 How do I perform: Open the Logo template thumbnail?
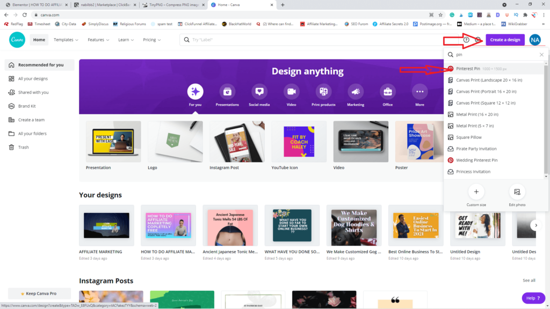(x=175, y=142)
